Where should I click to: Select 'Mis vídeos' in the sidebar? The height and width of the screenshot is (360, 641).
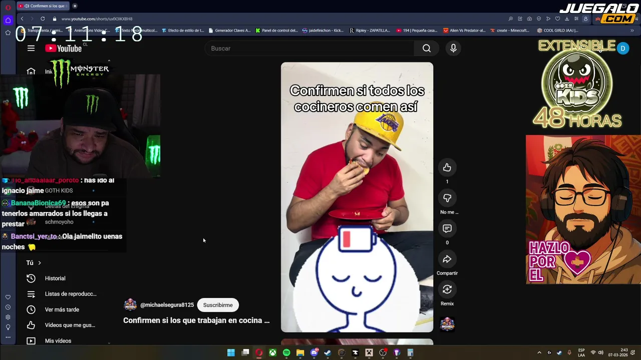[58, 341]
